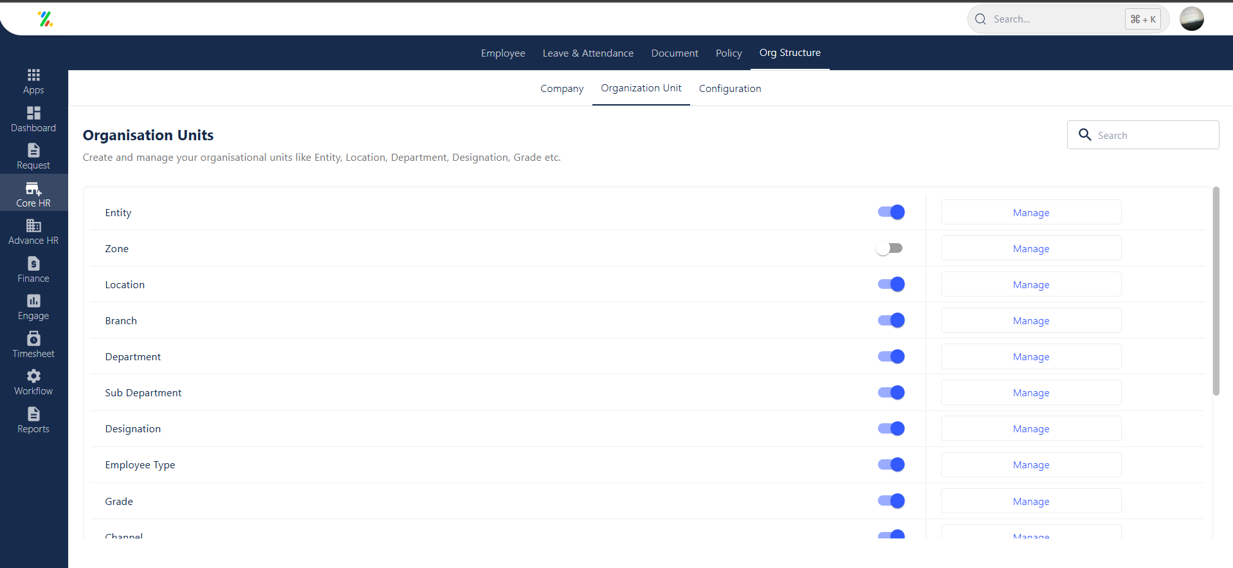Open the Policy tab

click(x=729, y=53)
